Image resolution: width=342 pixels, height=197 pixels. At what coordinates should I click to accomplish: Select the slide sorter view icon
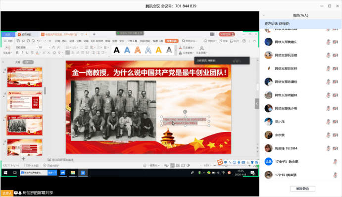[178, 165]
